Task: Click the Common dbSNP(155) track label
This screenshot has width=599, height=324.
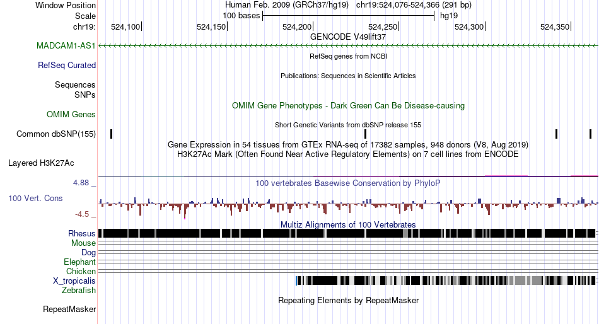Action: 56,134
